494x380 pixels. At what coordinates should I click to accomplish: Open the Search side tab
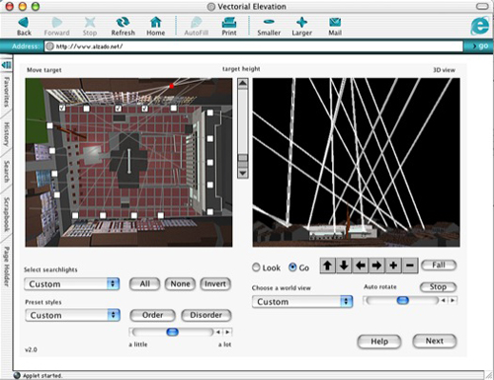7,171
